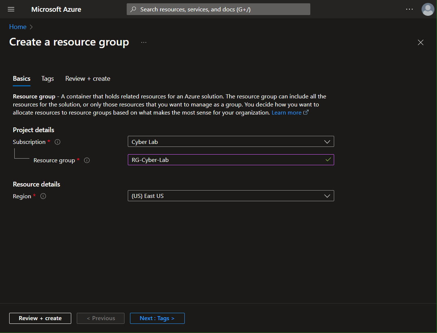Click the Create a resource group title
The image size is (437, 333).
69,42
